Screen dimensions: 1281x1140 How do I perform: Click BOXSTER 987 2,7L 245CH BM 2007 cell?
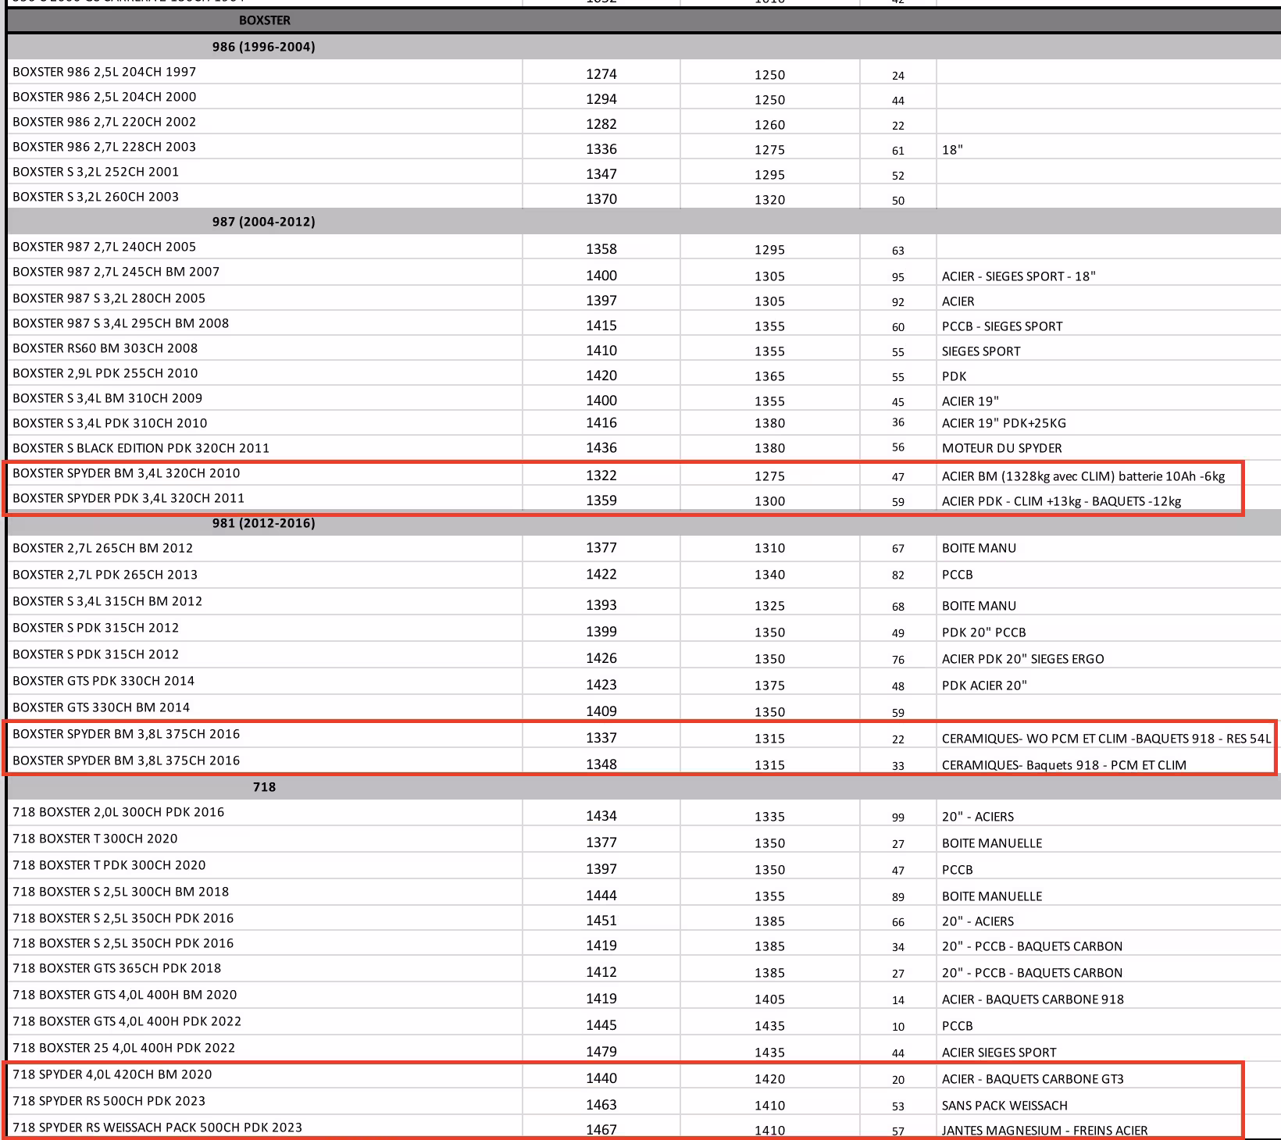264,272
